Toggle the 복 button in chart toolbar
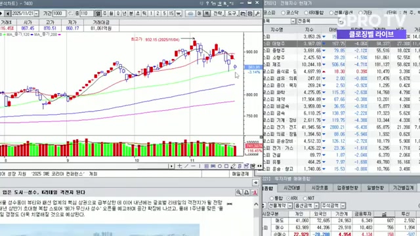This screenshot has height=236, width=420. [207, 13]
